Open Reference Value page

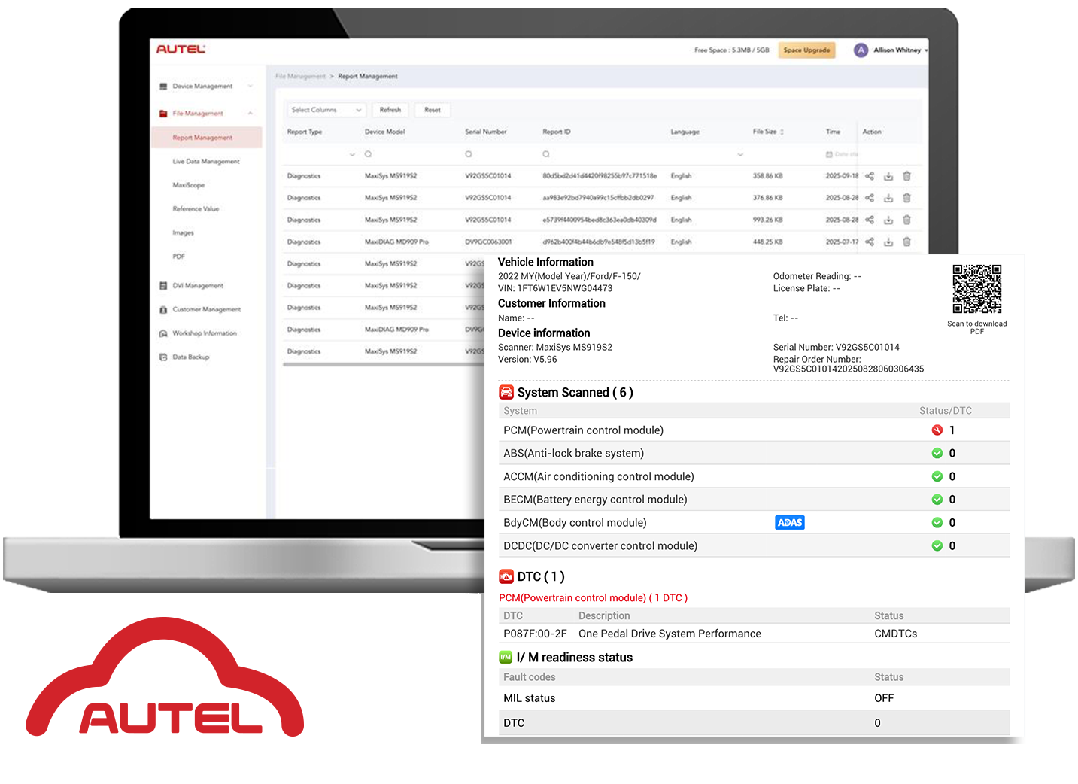coord(196,208)
